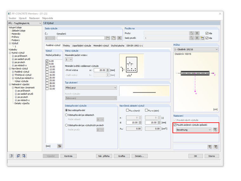241x181 pixels.
Task: Click the new reinforcement set icon beside Označení
Action: point(107,38)
